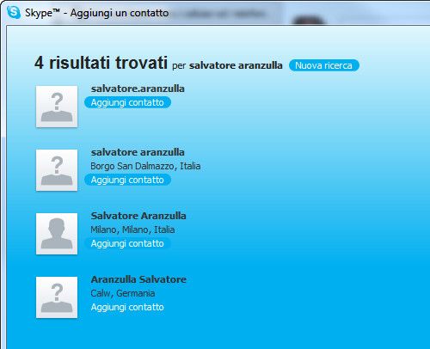Open the Salvatore Aranzulla name above Milano
The image size is (430, 349).
tap(138, 216)
